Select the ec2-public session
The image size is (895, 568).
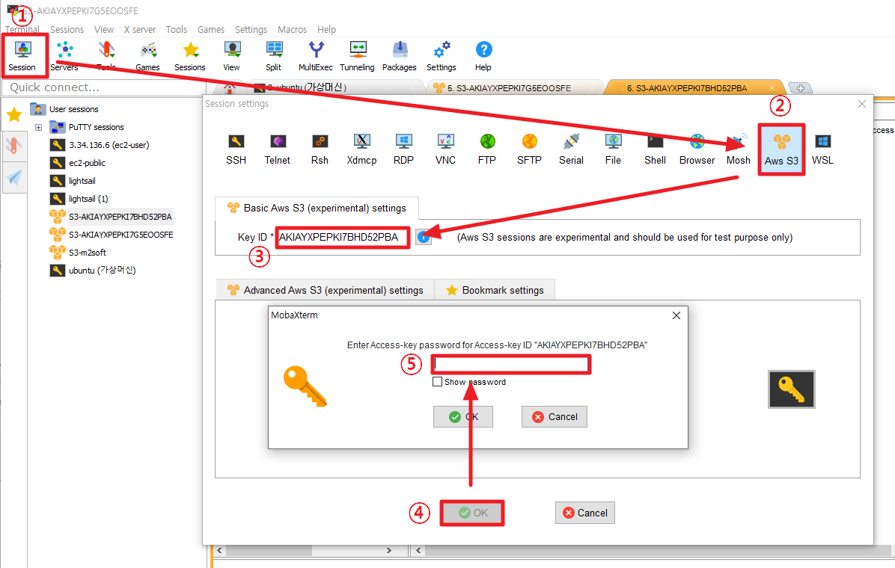pos(87,162)
